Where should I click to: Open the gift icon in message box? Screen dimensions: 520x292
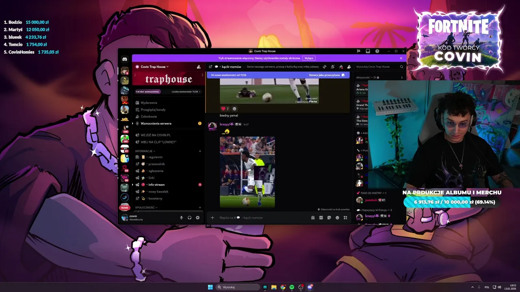click(x=313, y=218)
